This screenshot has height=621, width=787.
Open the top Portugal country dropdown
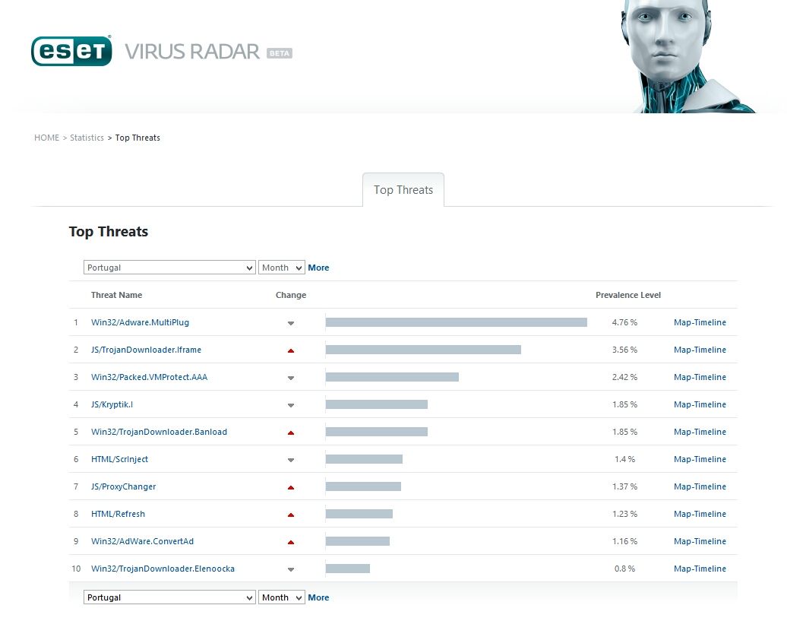tap(169, 268)
